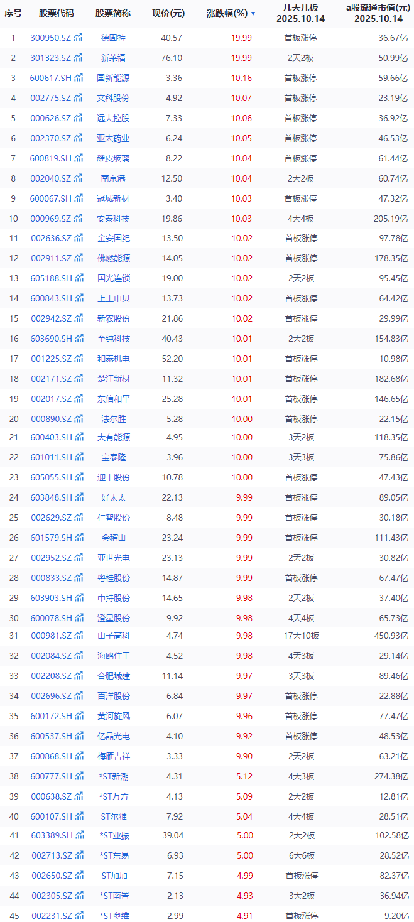Viewport: 414px width, 922px height.
Task: Open chart icon beside 002231.SZ
Action: 79,916
